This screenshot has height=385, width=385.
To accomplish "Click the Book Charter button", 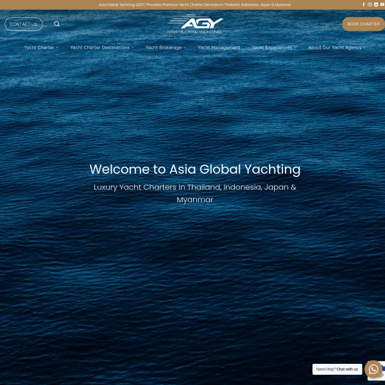I will [x=363, y=24].
